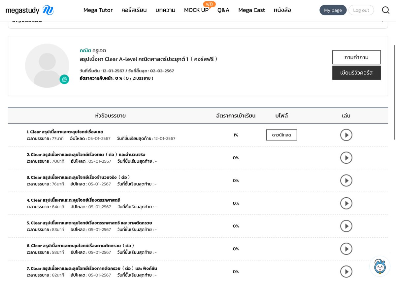
Task: Click the เล่น column header
Action: pyautogui.click(x=346, y=116)
